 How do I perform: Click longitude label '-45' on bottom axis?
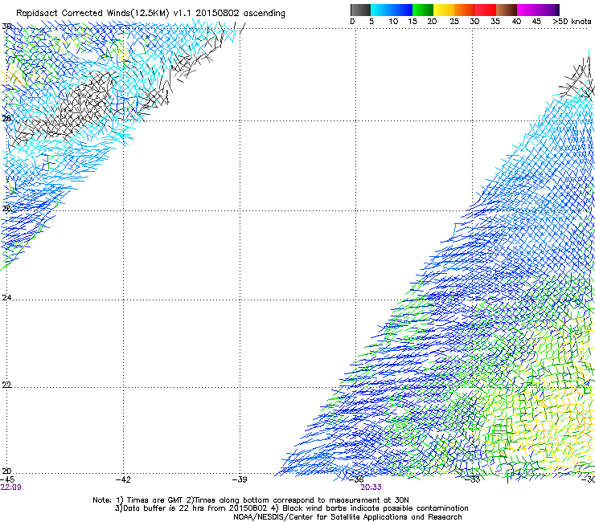pos(7,479)
